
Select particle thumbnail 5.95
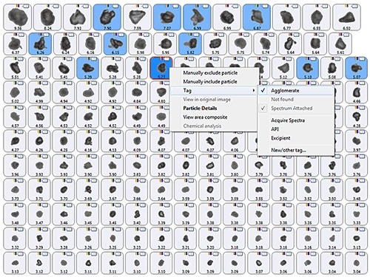(x=165, y=44)
